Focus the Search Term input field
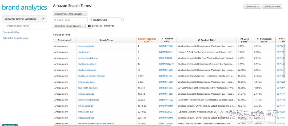Screen dimensions: 288x126 pyautogui.click(x=70, y=20)
